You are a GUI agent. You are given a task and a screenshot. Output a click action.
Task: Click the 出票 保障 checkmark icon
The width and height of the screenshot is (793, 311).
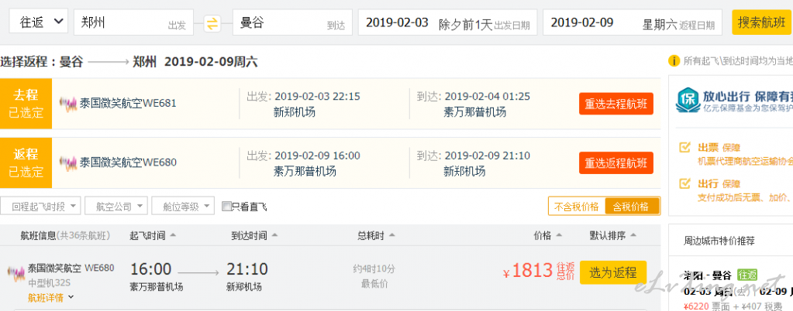pyautogui.click(x=684, y=148)
